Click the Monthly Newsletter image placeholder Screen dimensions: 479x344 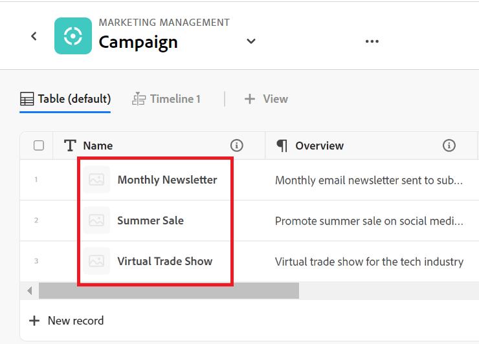(x=96, y=180)
